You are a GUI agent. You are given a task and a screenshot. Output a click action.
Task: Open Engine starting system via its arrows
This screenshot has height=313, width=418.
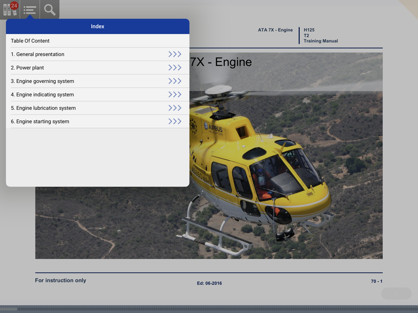click(x=175, y=121)
